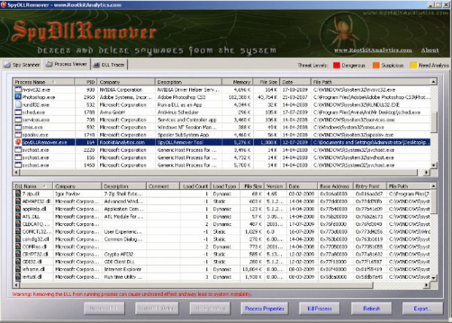Screen dimensions: 452x323
Task: Open the About link in the banner
Action: [x=430, y=50]
